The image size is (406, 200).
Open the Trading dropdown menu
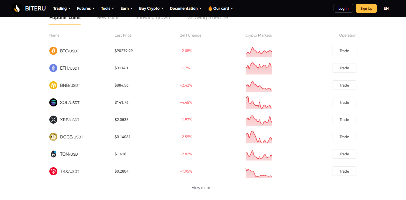[62, 8]
